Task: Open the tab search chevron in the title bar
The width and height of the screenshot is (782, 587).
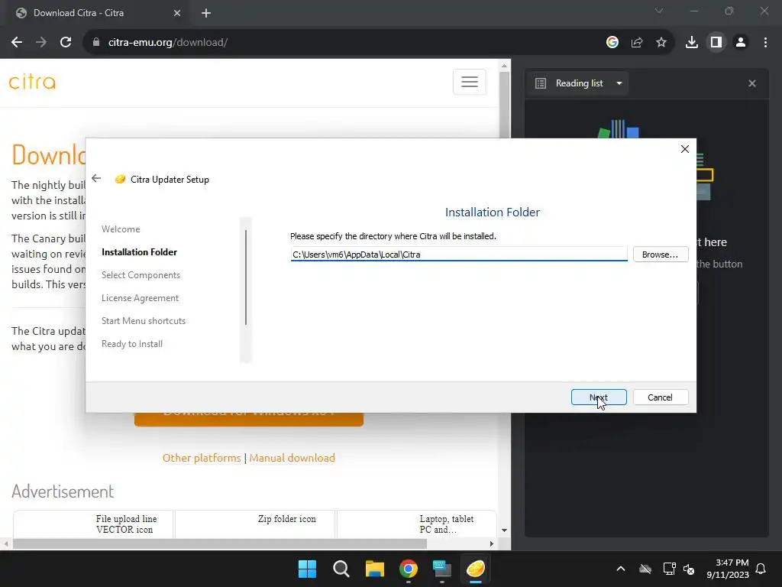Action: [659, 11]
